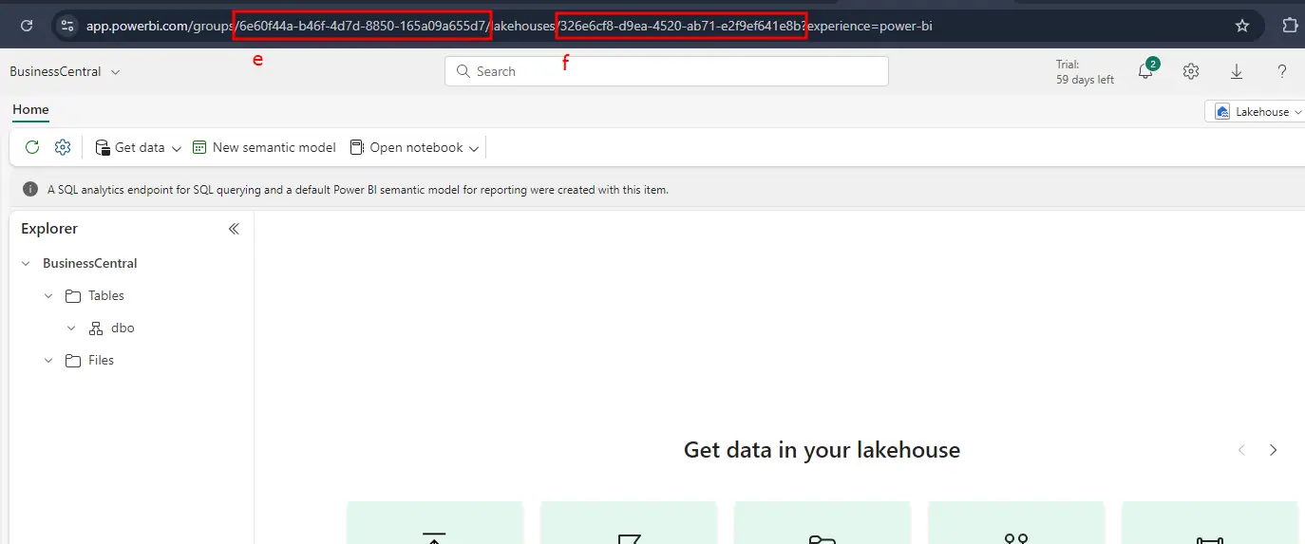Open the download menu icon

click(x=1237, y=71)
